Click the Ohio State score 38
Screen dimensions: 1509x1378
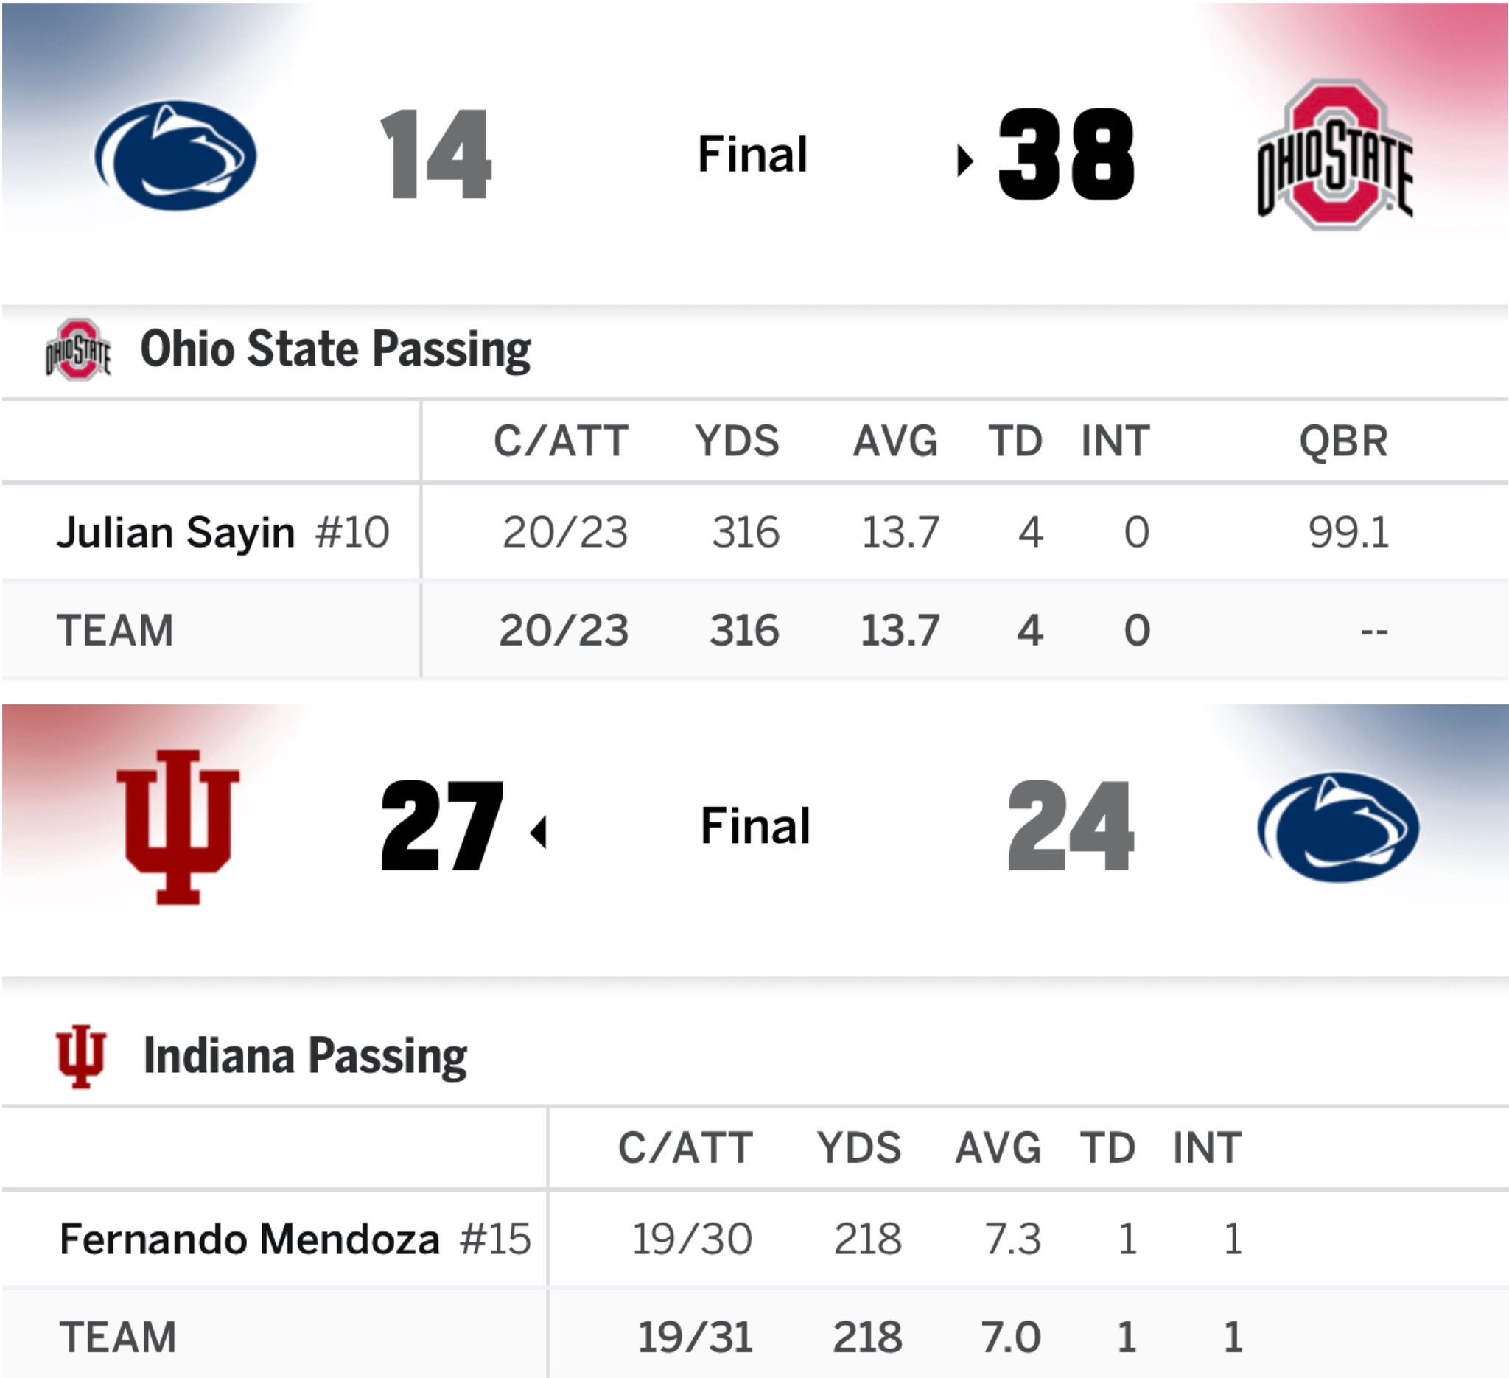click(x=1066, y=155)
